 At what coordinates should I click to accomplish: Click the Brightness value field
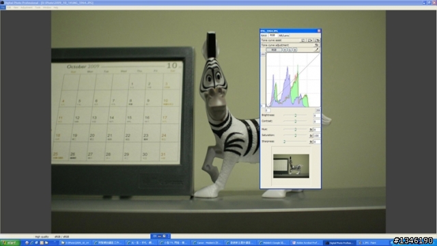pyautogui.click(x=317, y=115)
